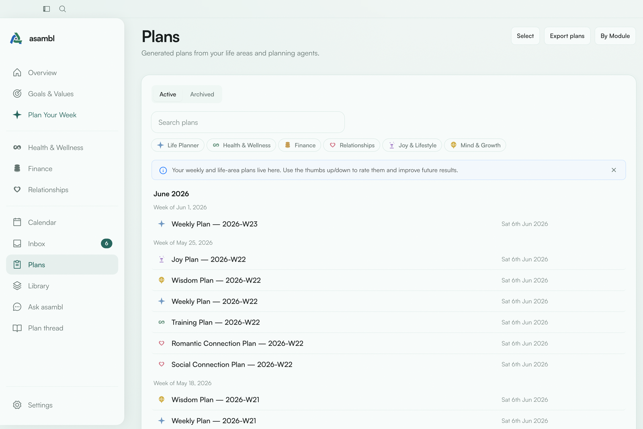Switch to the Active tab
The width and height of the screenshot is (643, 429).
[168, 94]
